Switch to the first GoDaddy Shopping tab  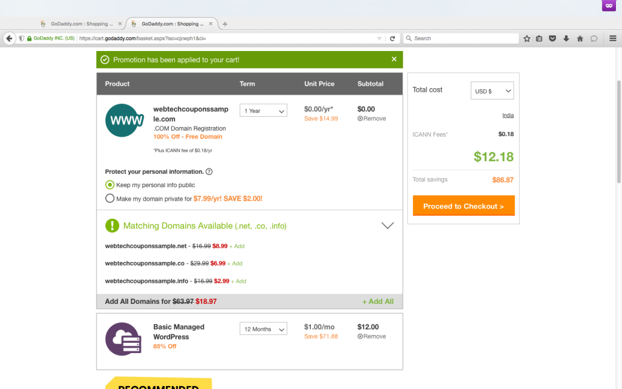[x=81, y=24]
